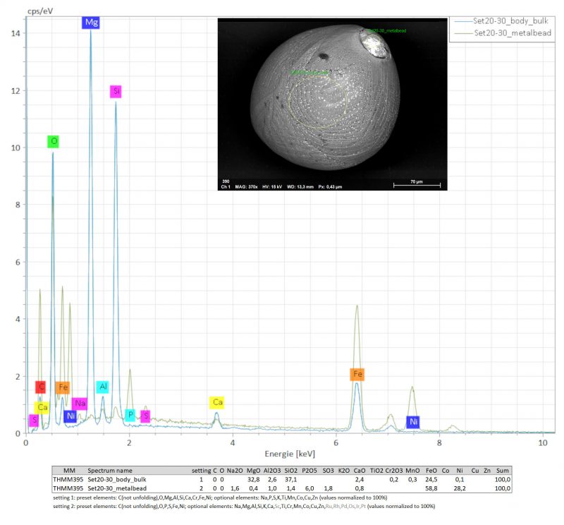Select the red C element label
The image size is (564, 525).
(x=41, y=387)
